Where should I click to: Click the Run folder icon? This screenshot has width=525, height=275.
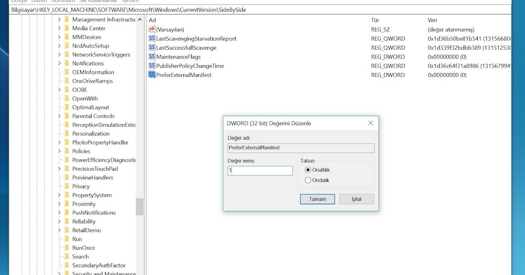coord(66,239)
